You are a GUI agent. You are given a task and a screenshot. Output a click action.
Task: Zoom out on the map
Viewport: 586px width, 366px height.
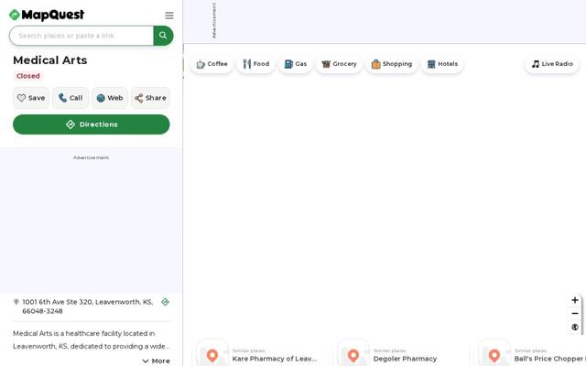click(x=575, y=313)
